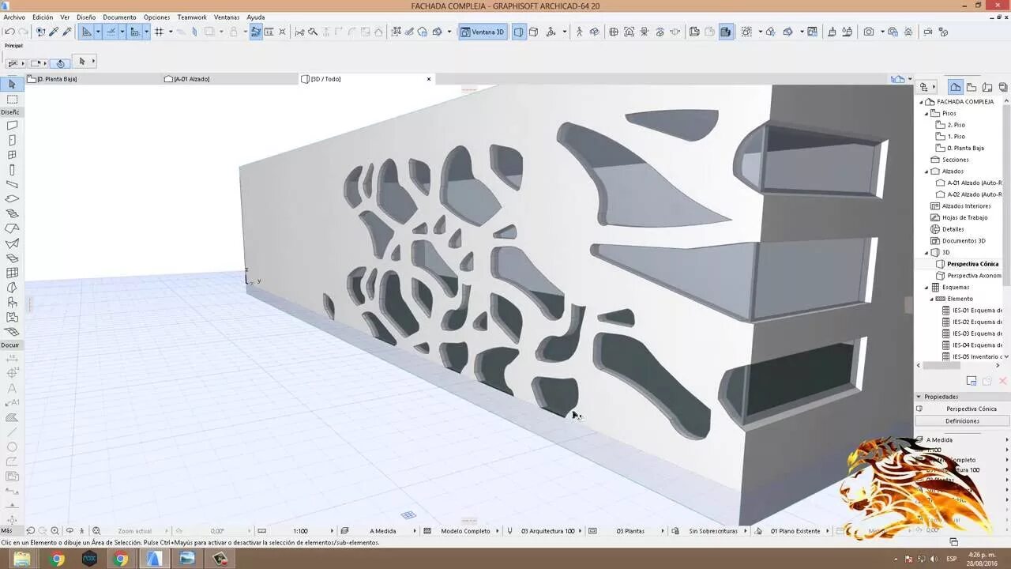
Task: Open the Project Map icon in Navigator
Action: coord(956,87)
